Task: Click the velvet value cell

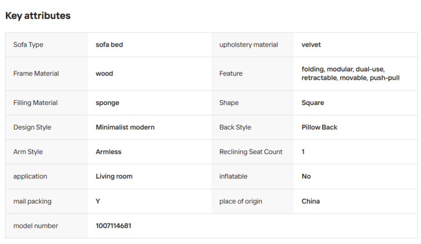Action: [x=356, y=45]
